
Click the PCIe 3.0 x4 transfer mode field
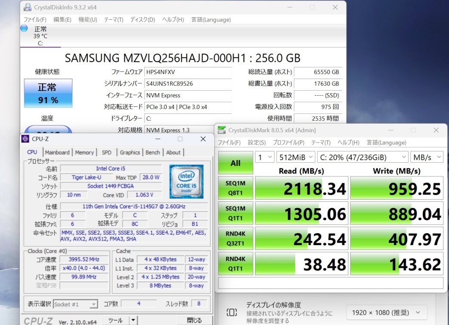click(x=188, y=107)
